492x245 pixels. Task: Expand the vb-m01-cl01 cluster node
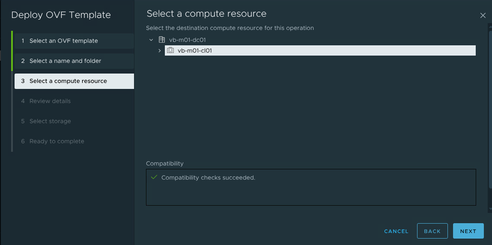[x=159, y=50]
